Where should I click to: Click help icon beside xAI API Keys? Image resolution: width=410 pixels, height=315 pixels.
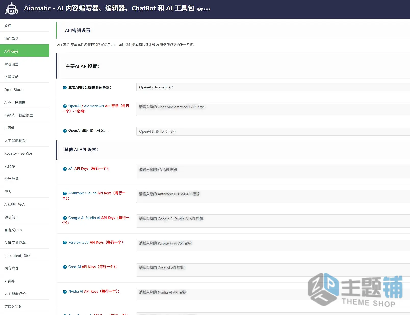65,169
